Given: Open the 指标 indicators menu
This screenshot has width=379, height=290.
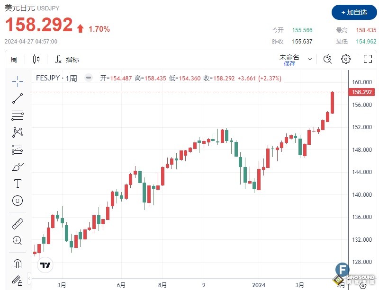Looking at the screenshot, I should tap(67, 60).
